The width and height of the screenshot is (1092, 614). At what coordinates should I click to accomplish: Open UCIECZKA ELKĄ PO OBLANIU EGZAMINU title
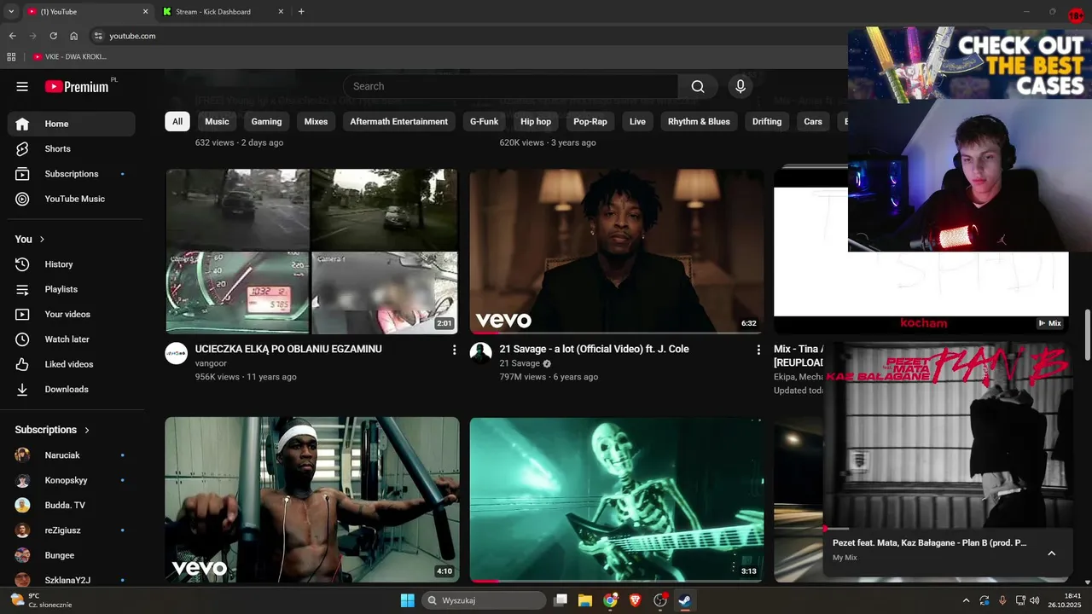click(288, 349)
